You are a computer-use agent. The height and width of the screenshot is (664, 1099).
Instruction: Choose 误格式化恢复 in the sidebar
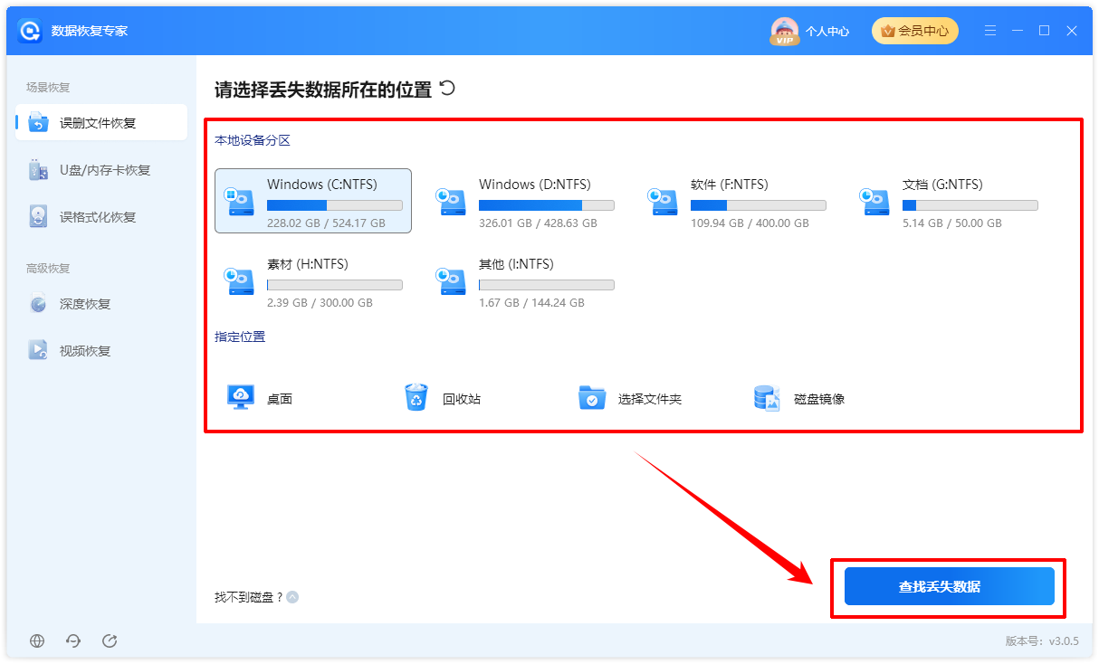click(101, 217)
